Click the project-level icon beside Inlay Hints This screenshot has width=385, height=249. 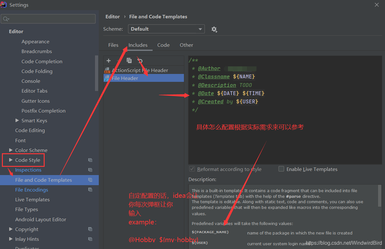pos(90,239)
